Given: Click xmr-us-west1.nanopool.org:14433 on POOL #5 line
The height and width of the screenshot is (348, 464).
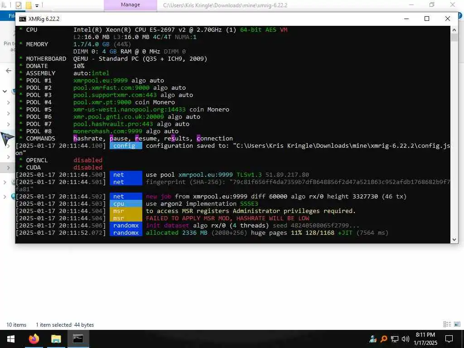Looking at the screenshot, I should pos(129,110).
